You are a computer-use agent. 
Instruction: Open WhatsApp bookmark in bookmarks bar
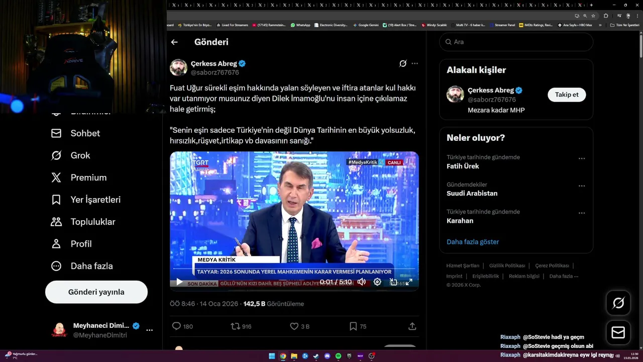[x=300, y=25]
